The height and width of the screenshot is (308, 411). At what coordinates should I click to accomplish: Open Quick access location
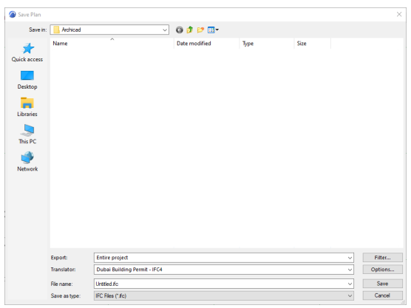[27, 52]
